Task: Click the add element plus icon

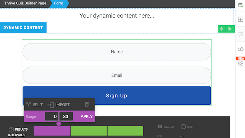Action: [240, 19]
